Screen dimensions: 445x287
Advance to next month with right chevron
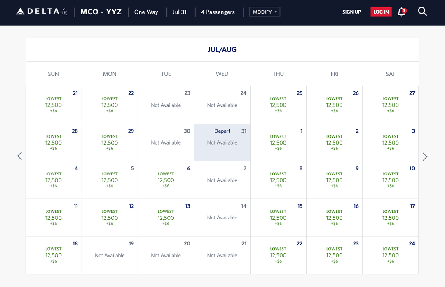[425, 156]
